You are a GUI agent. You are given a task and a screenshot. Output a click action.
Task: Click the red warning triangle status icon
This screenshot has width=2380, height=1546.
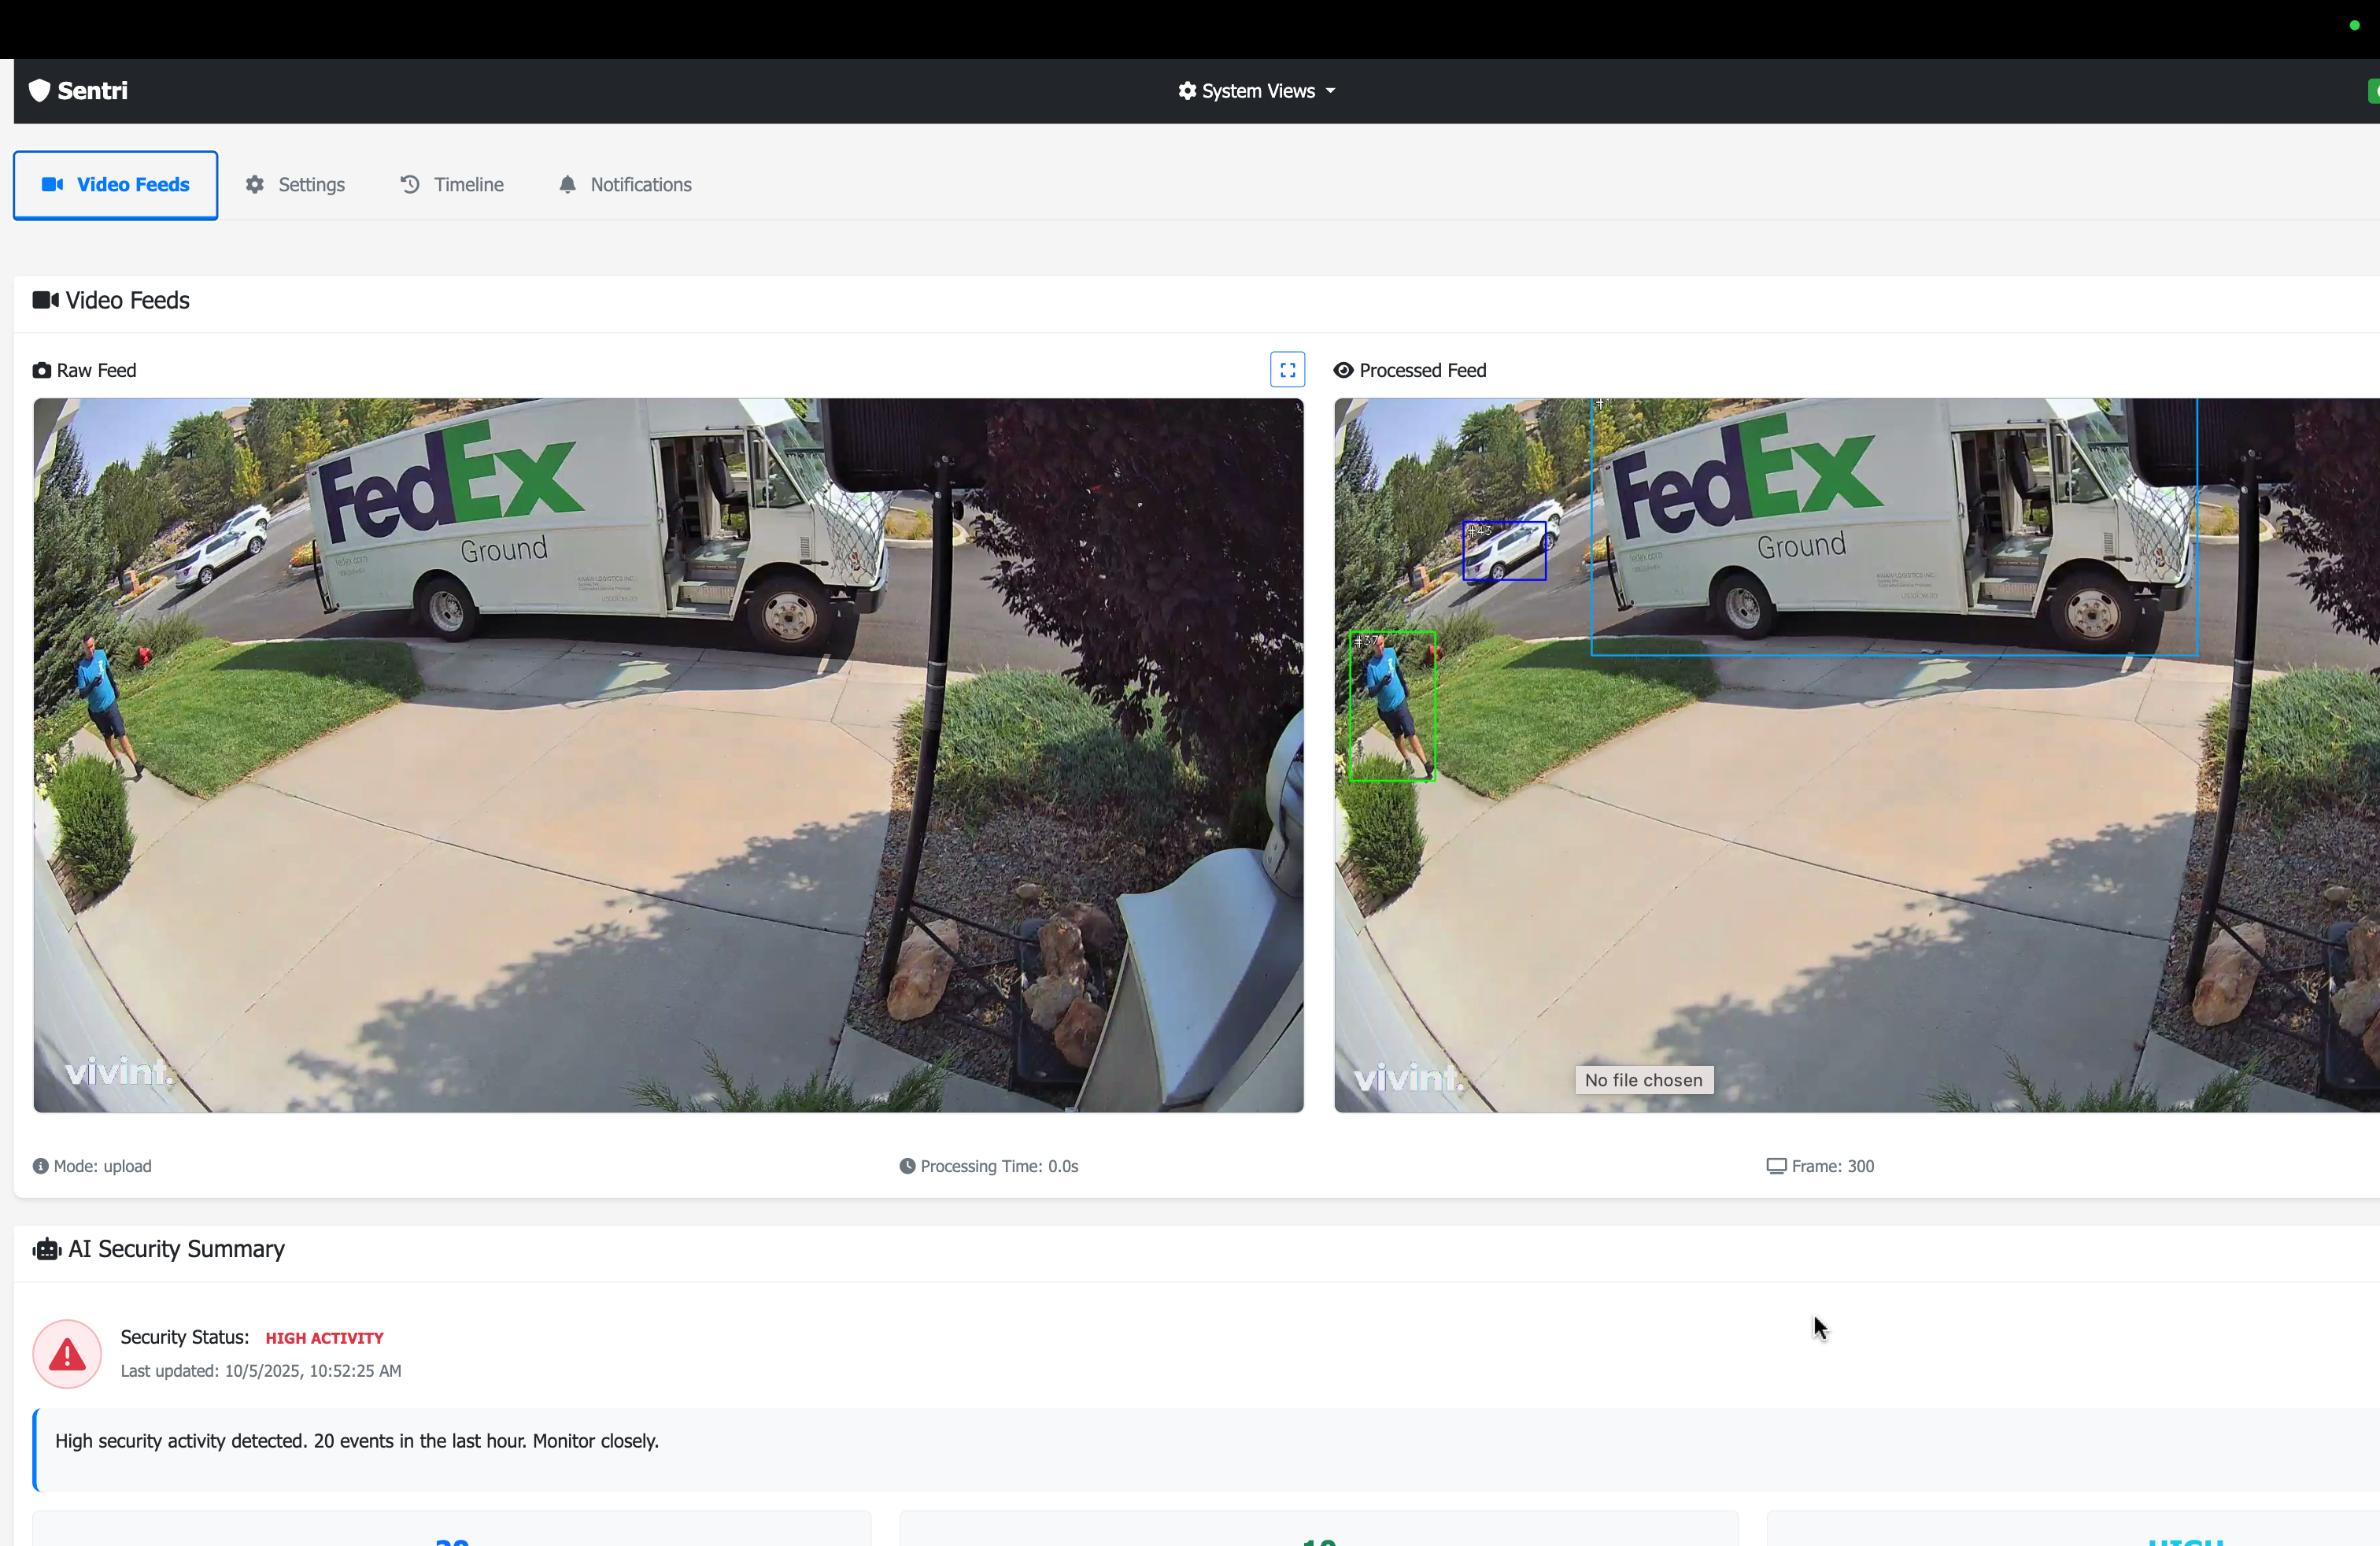(67, 1354)
